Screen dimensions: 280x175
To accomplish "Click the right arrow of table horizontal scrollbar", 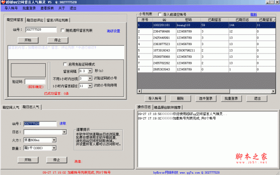I will (273, 91).
